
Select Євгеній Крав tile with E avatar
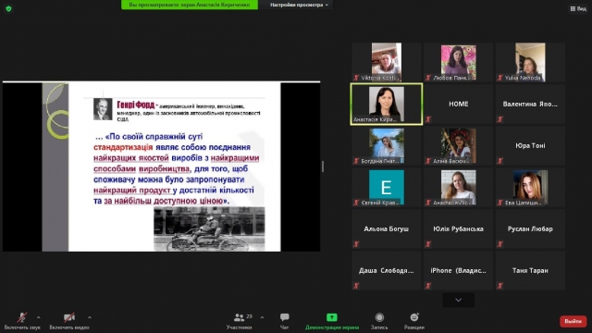point(387,187)
